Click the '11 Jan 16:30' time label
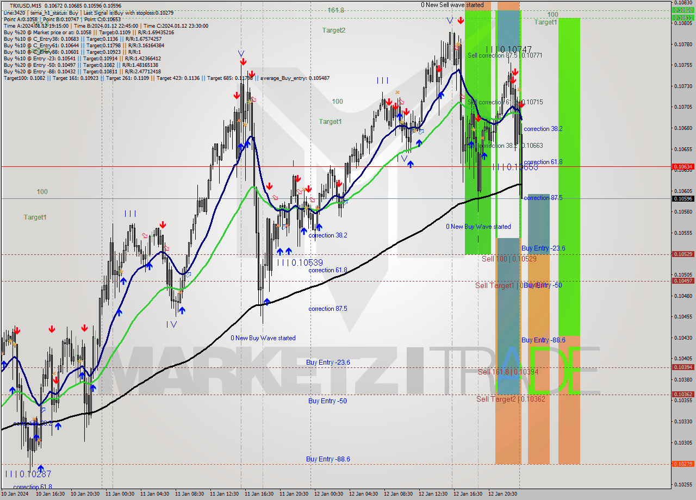Screen dimensions: 696x500 259,494
